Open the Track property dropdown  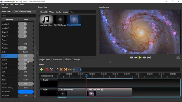tap(26, 80)
